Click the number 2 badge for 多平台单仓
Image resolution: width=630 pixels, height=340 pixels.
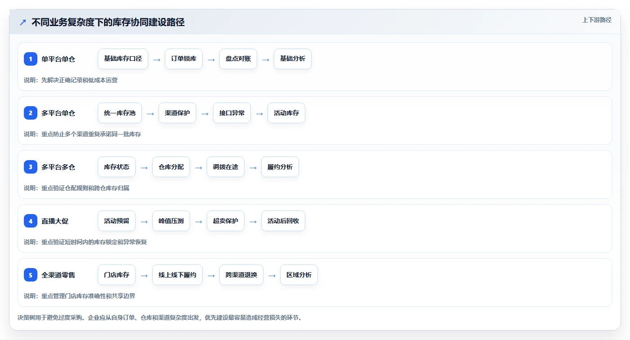(31, 113)
